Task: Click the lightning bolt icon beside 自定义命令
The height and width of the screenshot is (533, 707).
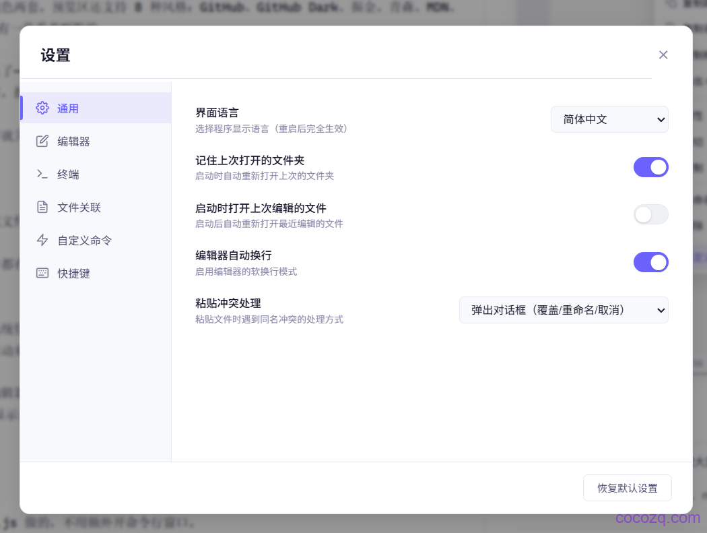Action: tap(42, 240)
